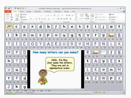Screen dimensions: 131x98
Task: Click the Review tab
Action: pyautogui.click(x=67, y=11)
